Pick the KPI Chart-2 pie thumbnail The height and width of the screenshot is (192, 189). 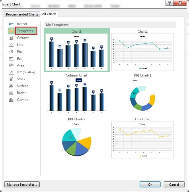click(x=77, y=140)
